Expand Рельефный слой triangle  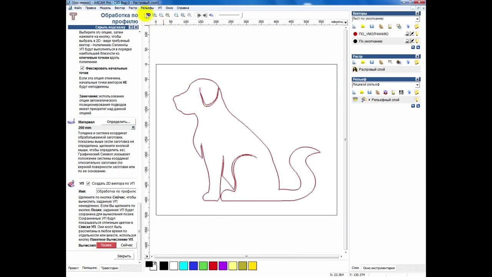tap(369, 100)
